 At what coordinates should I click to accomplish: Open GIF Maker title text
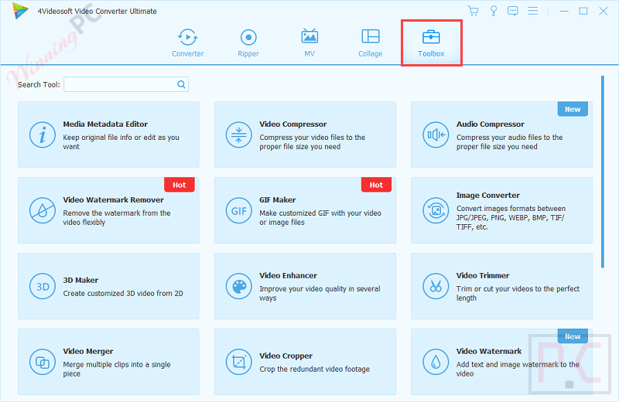point(278,199)
